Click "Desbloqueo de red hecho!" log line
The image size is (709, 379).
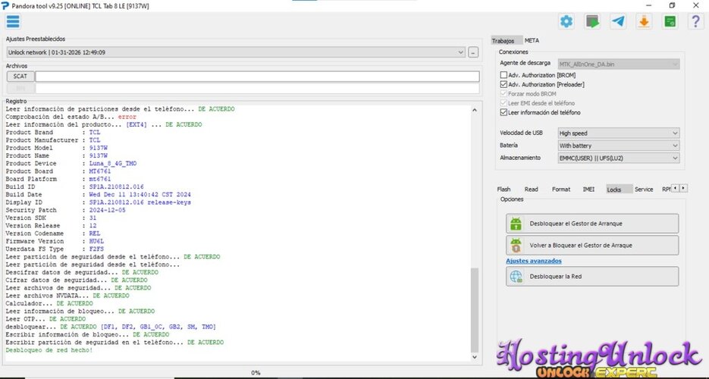coord(49,350)
